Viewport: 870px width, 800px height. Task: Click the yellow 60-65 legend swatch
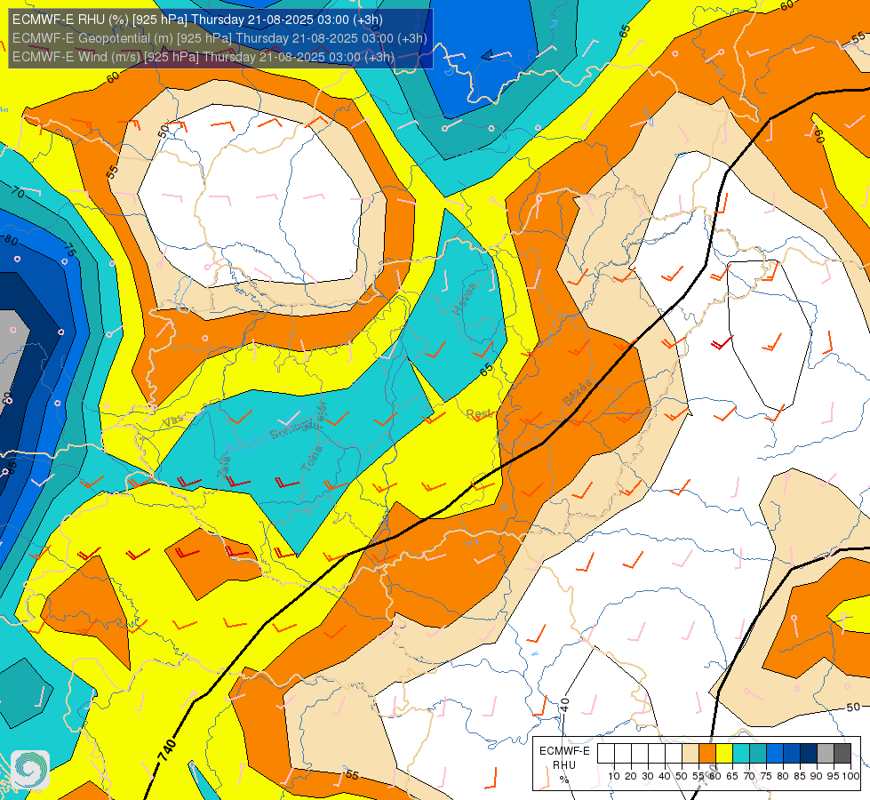[x=724, y=754]
